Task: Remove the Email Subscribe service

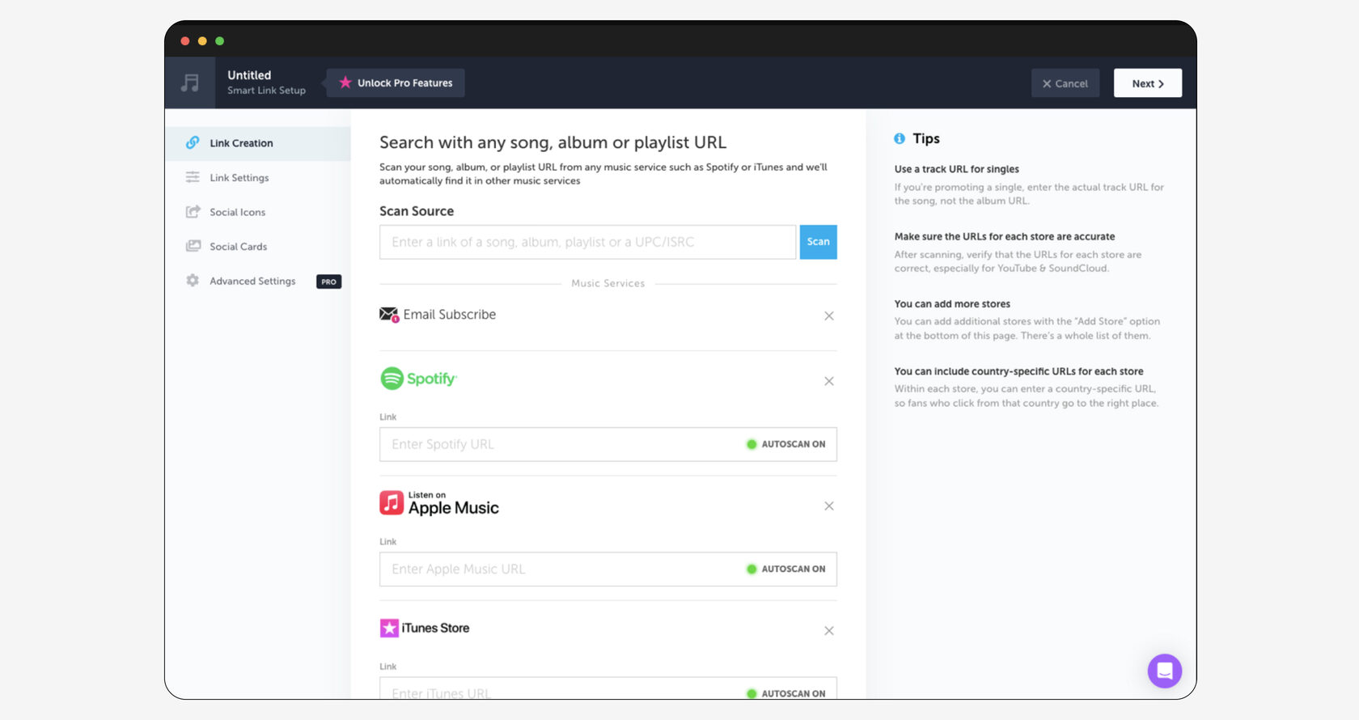Action: [828, 316]
